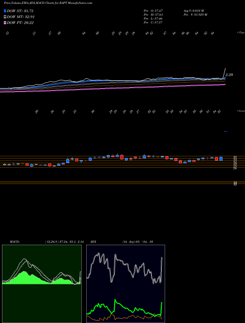Screen dimensions: 245x323
Task: Click the ADX indicator chart panel
Action: [125, 284]
